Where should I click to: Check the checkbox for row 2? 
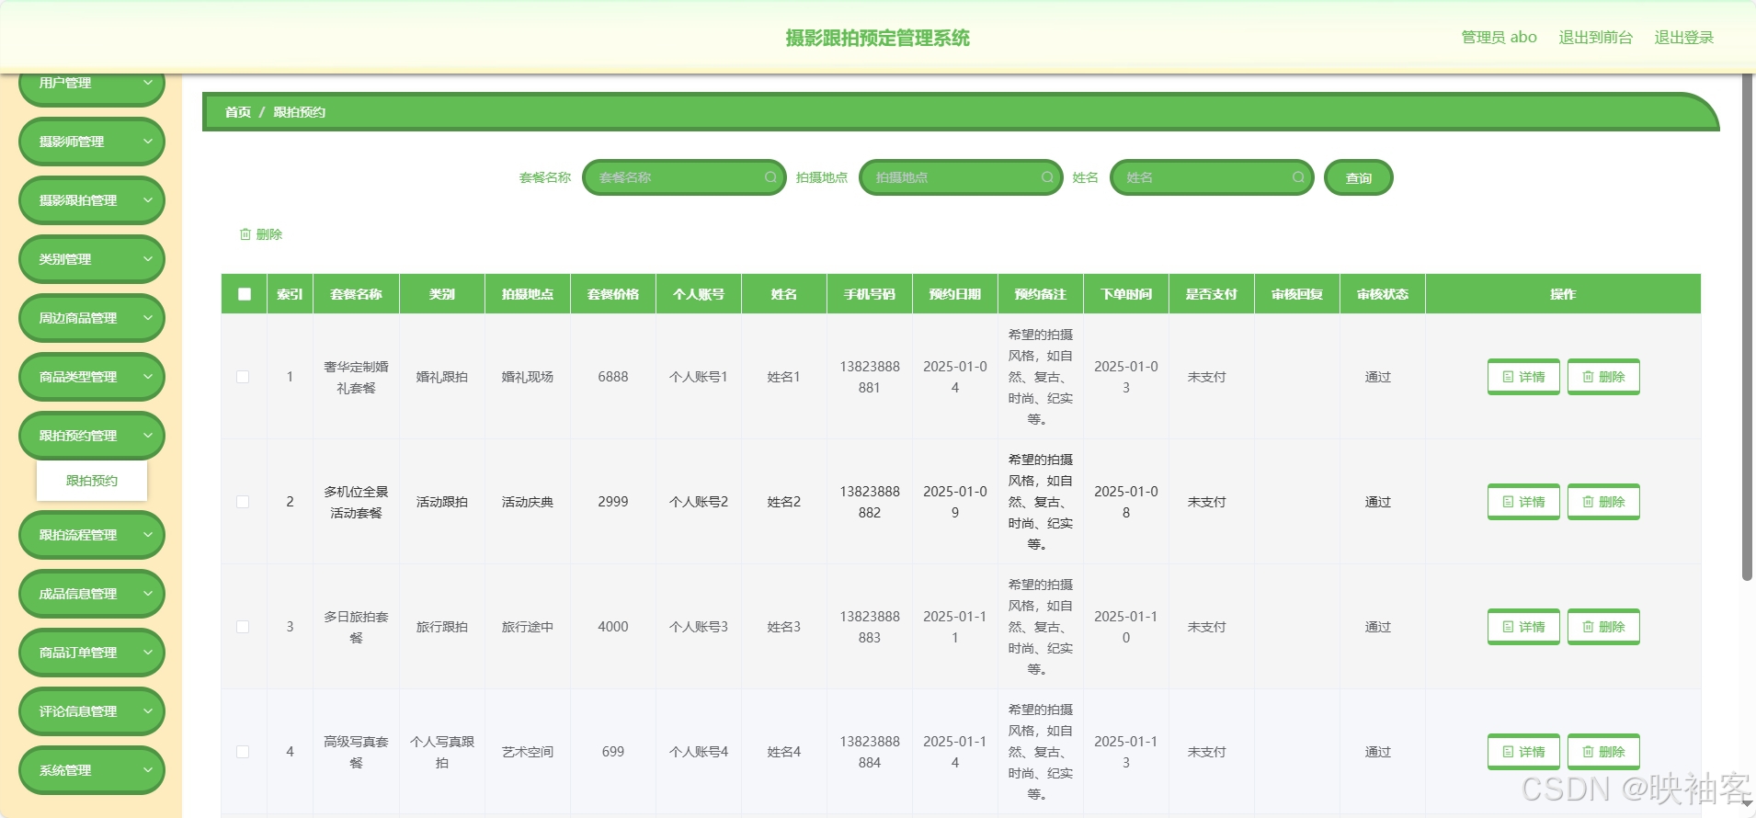click(x=243, y=502)
